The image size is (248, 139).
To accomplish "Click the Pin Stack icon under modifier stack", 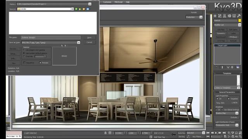I will point(217,67).
